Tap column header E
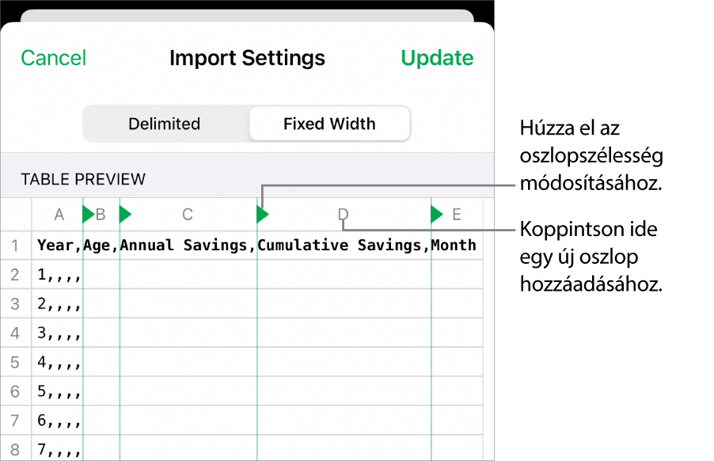The image size is (714, 461). point(457,214)
